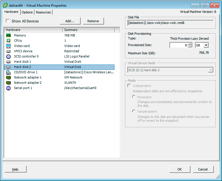Tick the Independent mode checkbox
Screen dimensions: 222x181
point(129,86)
